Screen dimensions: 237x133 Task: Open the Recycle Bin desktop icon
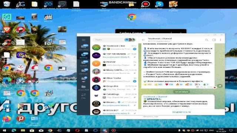click(x=7, y=4)
